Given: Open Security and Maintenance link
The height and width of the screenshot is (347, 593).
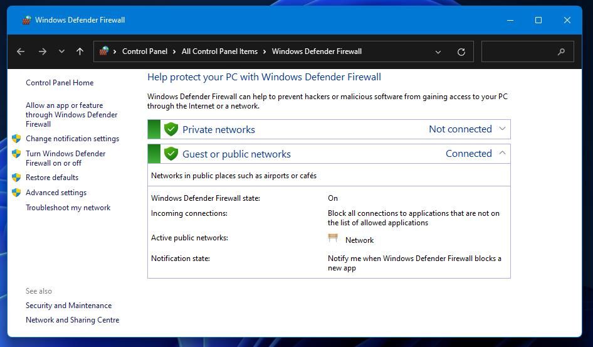Looking at the screenshot, I should (68, 306).
